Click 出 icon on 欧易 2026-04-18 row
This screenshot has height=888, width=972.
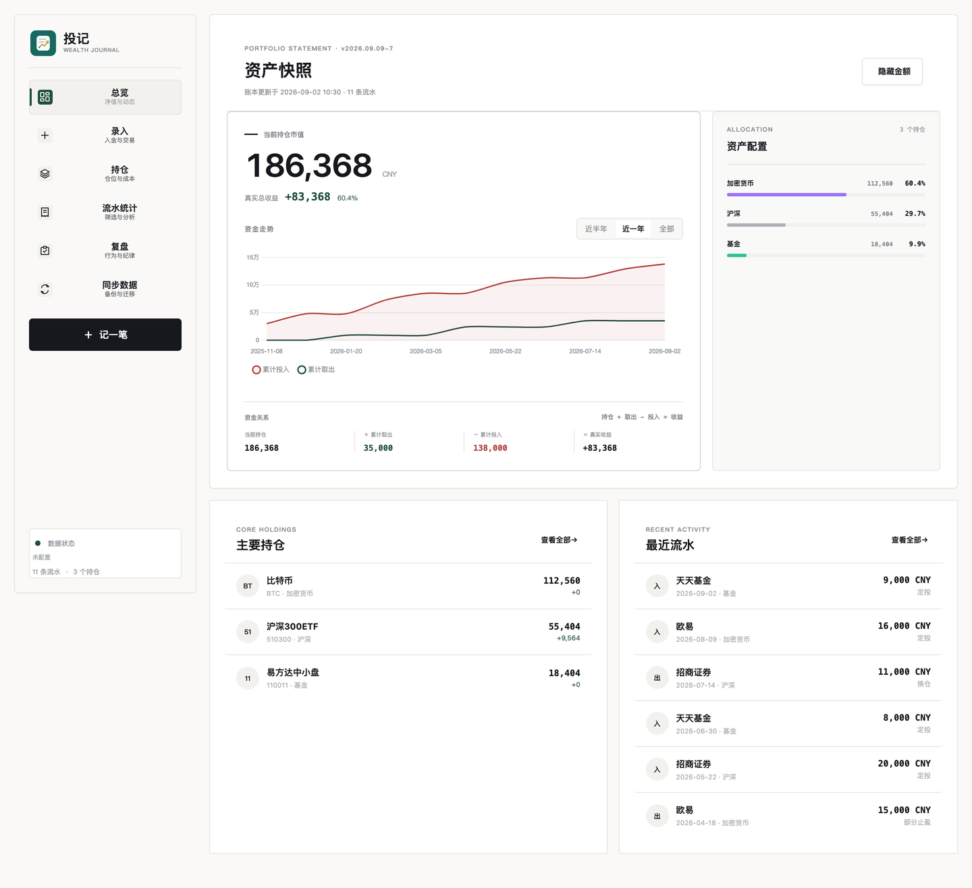(x=657, y=816)
